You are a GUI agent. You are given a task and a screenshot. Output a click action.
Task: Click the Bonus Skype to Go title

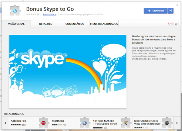pyautogui.click(x=50, y=9)
